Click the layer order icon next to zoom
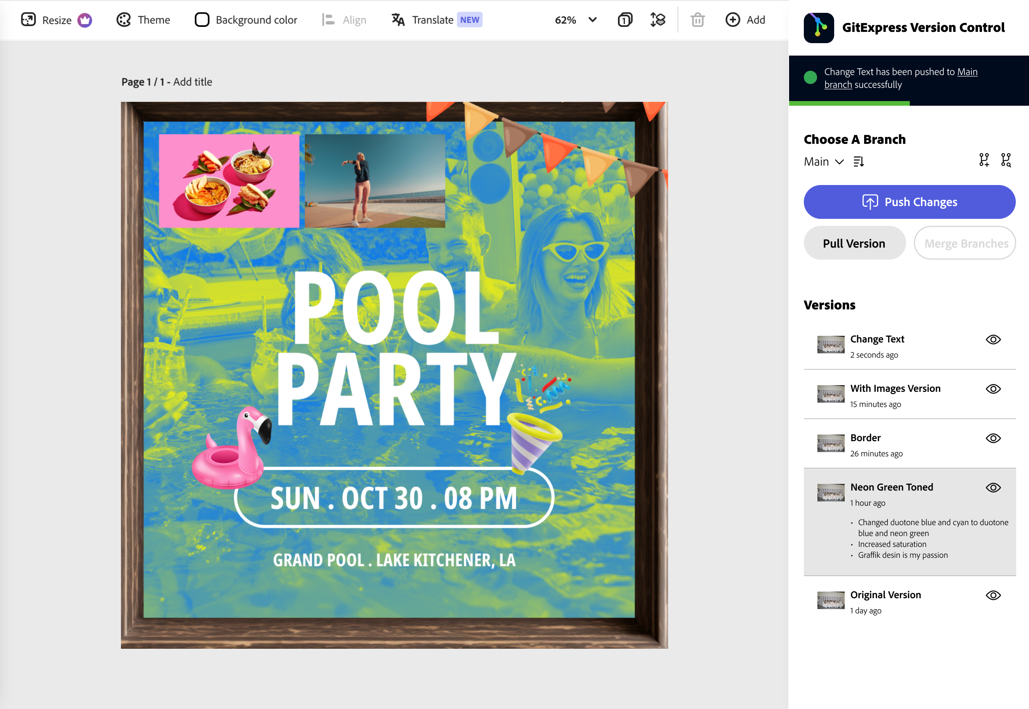 tap(657, 19)
